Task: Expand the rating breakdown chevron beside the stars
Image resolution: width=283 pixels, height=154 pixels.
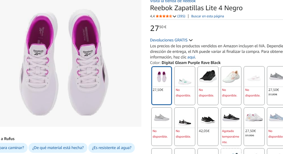Action: tap(175, 16)
